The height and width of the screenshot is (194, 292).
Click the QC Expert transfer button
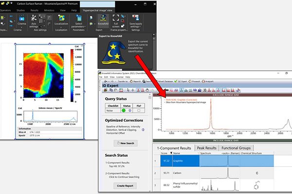(181, 81)
